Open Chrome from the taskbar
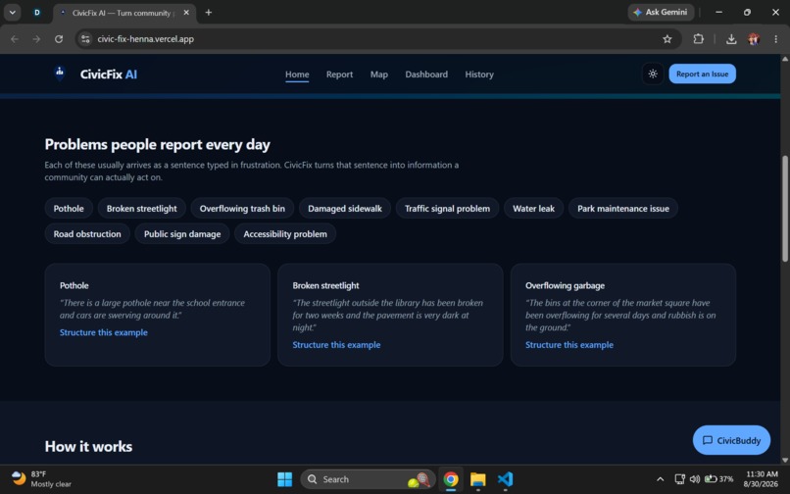Image resolution: width=790 pixels, height=494 pixels. coord(451,479)
